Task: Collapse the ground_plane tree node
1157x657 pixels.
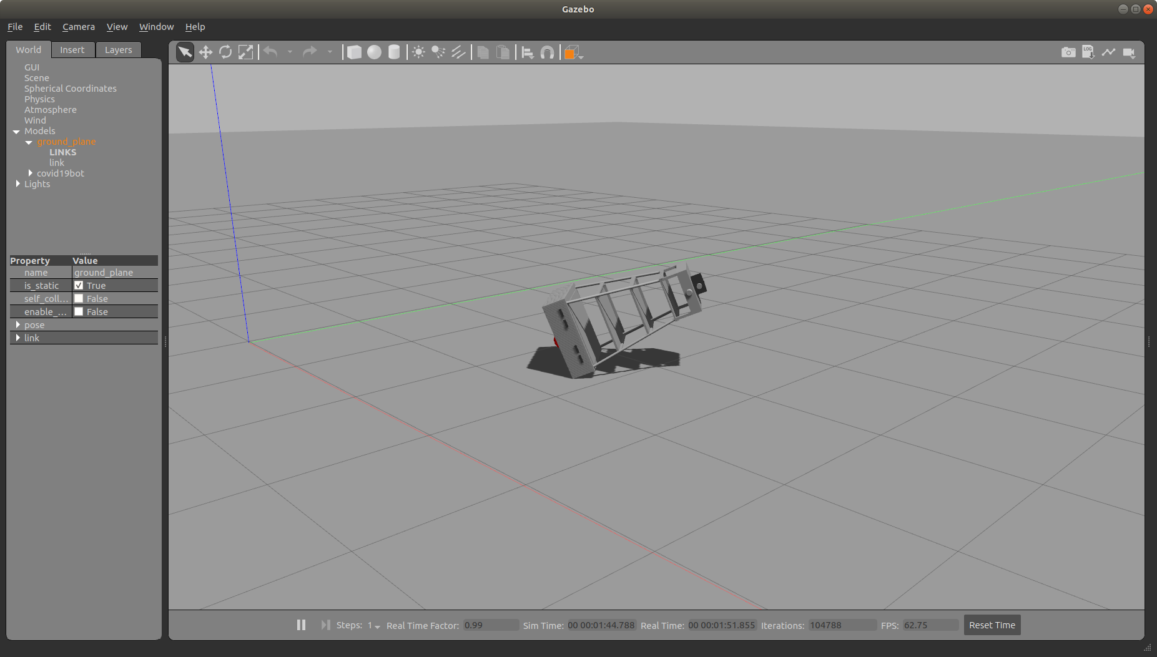Action: tap(29, 142)
